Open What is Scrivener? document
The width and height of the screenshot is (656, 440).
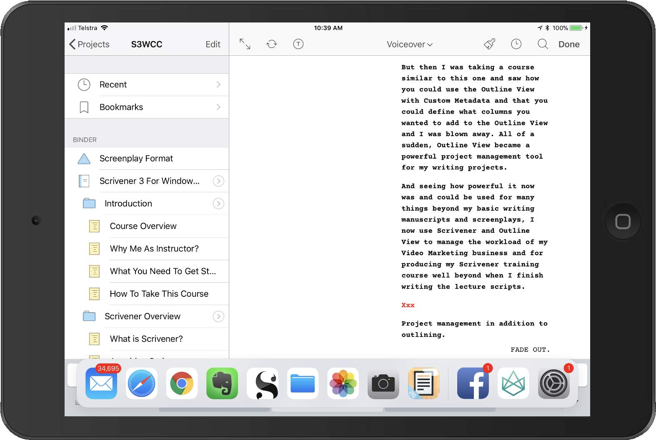(x=147, y=339)
